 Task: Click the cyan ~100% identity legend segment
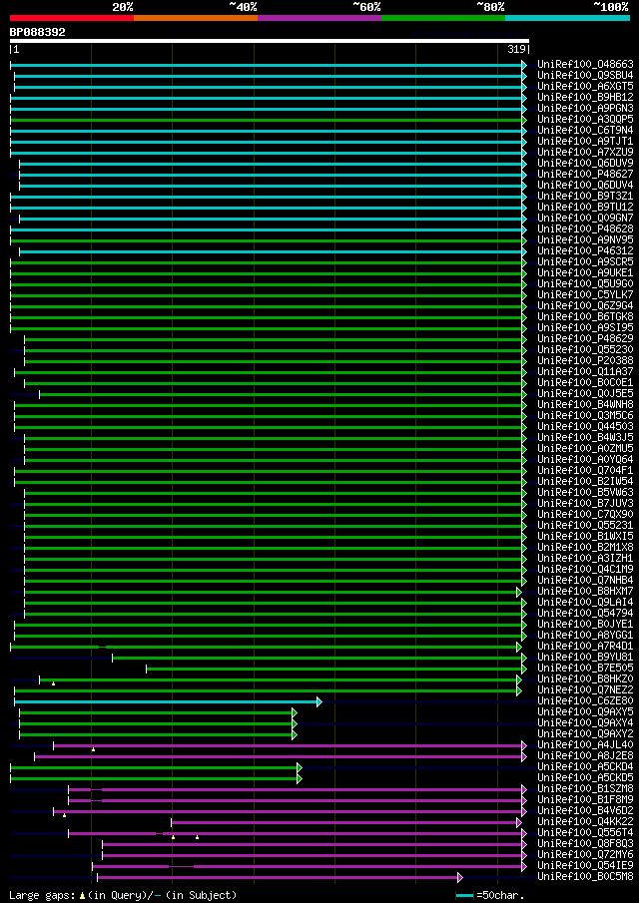(567, 18)
